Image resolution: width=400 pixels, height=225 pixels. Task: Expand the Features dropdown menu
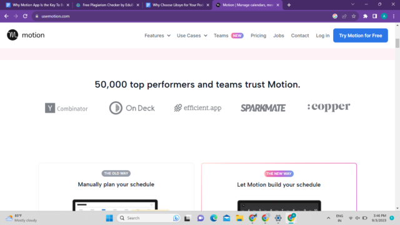(x=157, y=36)
